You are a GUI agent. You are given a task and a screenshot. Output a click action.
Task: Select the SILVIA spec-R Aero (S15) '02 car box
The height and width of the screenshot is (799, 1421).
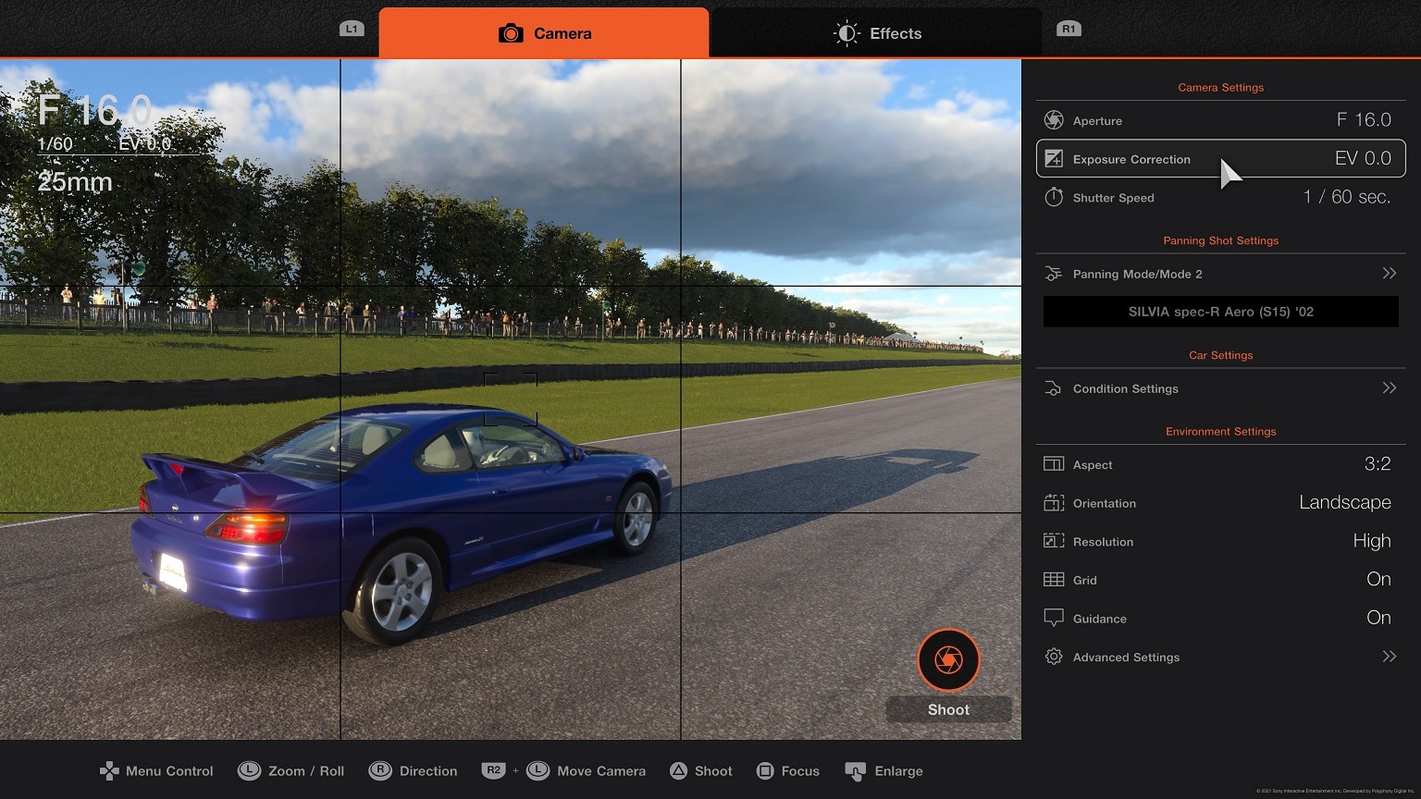pyautogui.click(x=1220, y=312)
